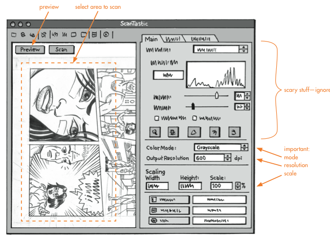The height and width of the screenshot is (235, 330).
Task: Open the Color Mode Grayscale dropdown
Action: coord(221,147)
